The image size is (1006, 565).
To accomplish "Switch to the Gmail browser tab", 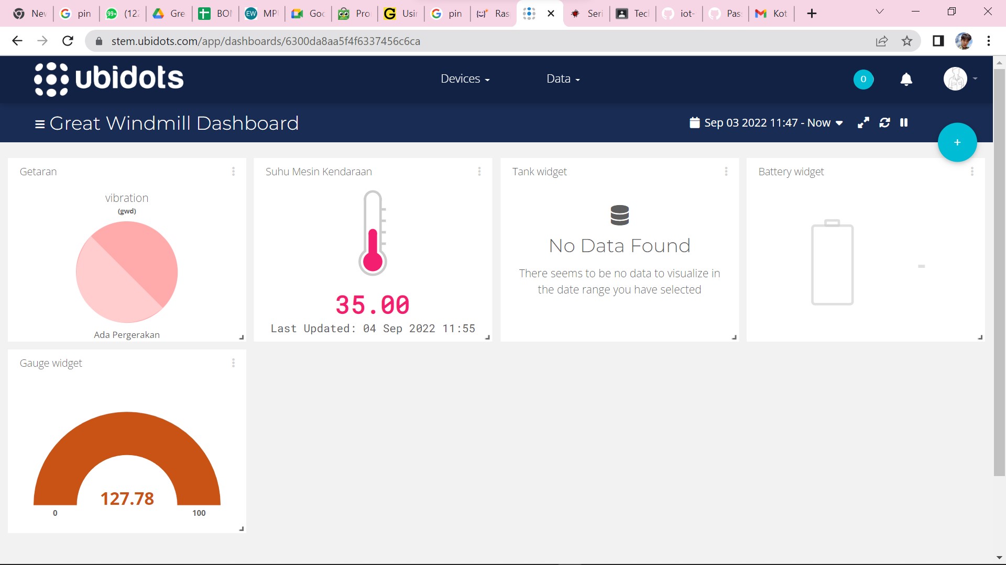I will pos(771,14).
